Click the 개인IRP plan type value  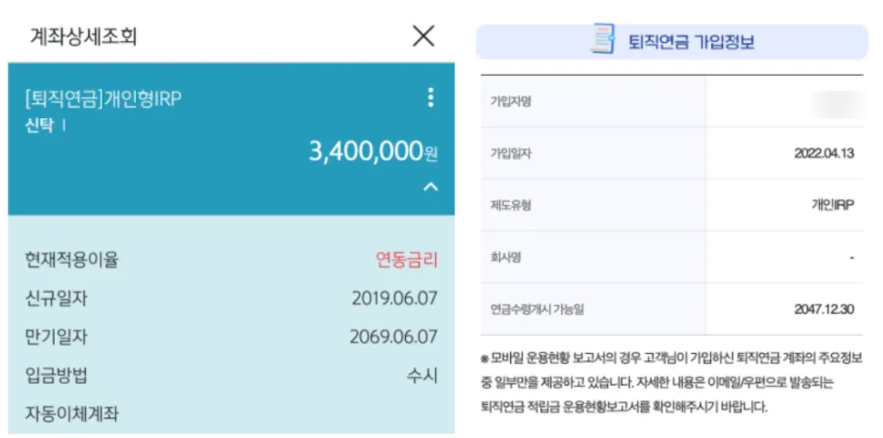tap(833, 205)
